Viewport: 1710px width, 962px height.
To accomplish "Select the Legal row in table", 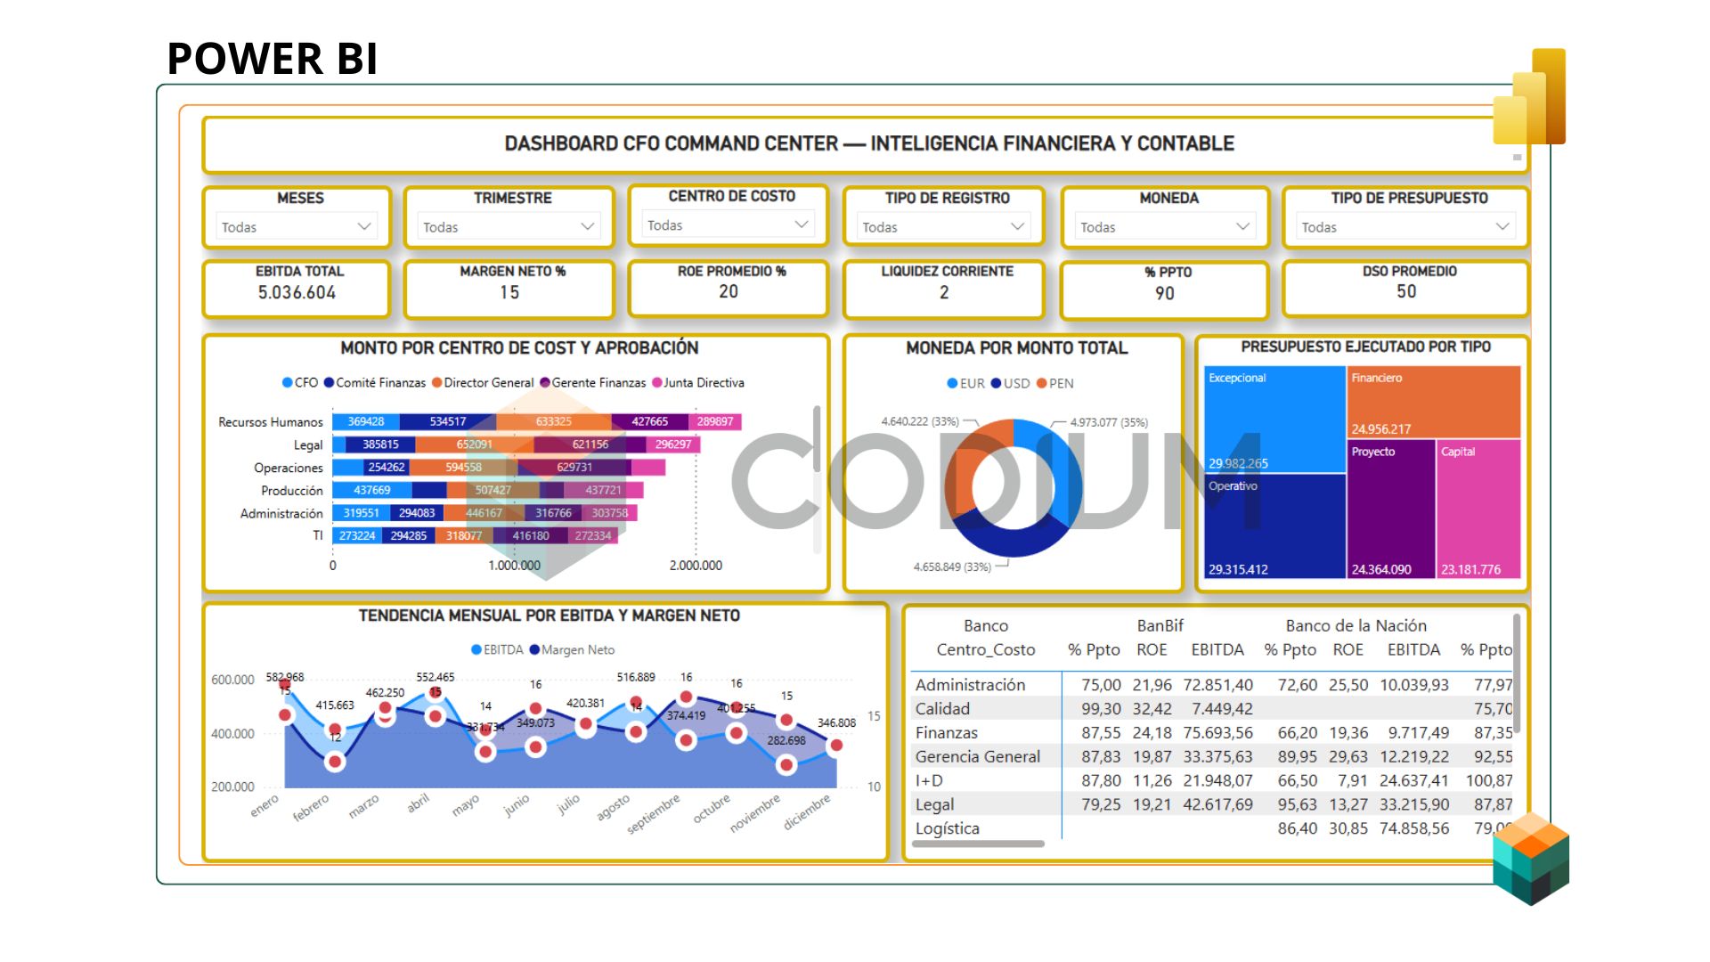I will pyautogui.click(x=1213, y=805).
